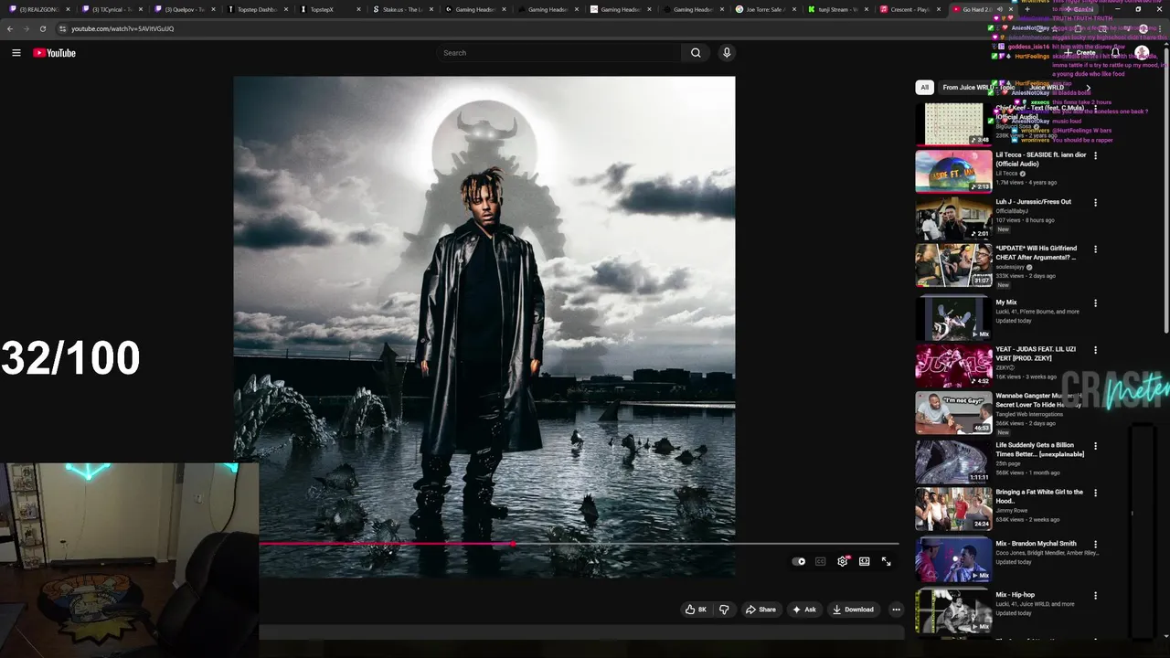This screenshot has height=658, width=1170.
Task: Open options menu for Mix - Brandon Mychal Smith
Action: pyautogui.click(x=1095, y=544)
